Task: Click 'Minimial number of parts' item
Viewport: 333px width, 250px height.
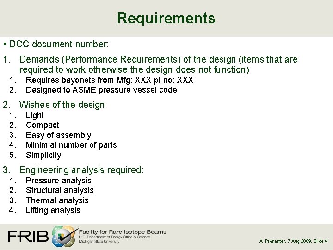Action: pyautogui.click(x=71, y=145)
